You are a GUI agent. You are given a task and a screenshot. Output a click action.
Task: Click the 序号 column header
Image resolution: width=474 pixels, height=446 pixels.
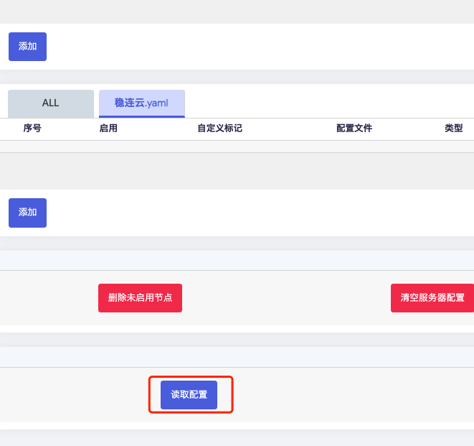[32, 129]
